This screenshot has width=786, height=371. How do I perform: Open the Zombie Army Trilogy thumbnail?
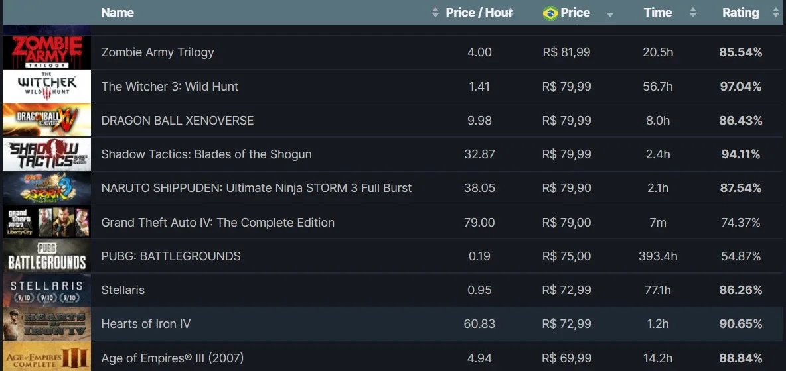46,52
